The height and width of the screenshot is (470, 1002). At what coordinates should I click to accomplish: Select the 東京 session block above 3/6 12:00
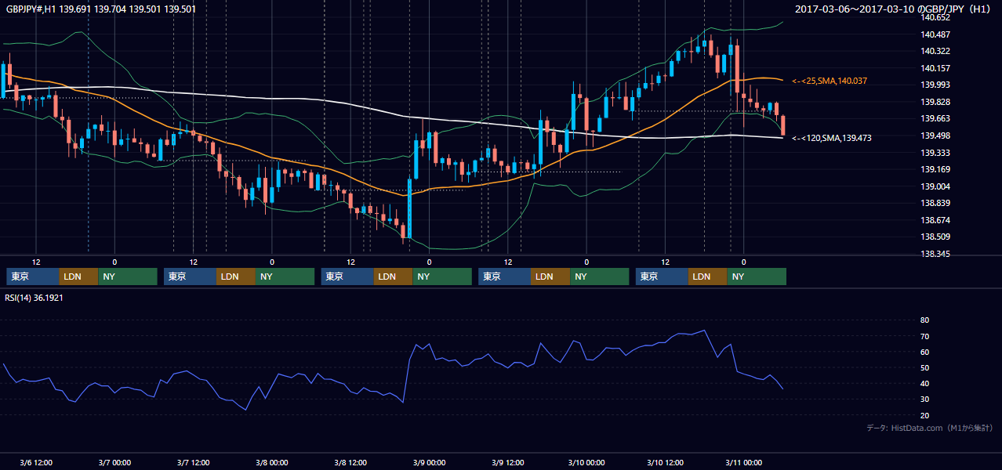coord(33,277)
